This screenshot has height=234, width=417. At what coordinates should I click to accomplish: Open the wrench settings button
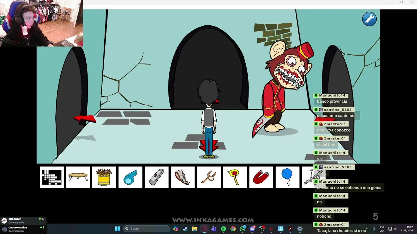(x=369, y=19)
